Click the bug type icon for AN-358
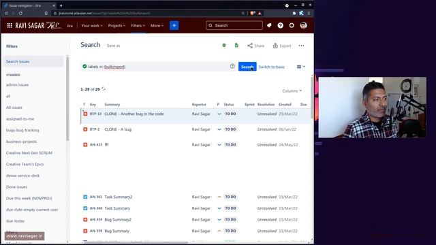This screenshot has width=436, height=245. click(85, 231)
